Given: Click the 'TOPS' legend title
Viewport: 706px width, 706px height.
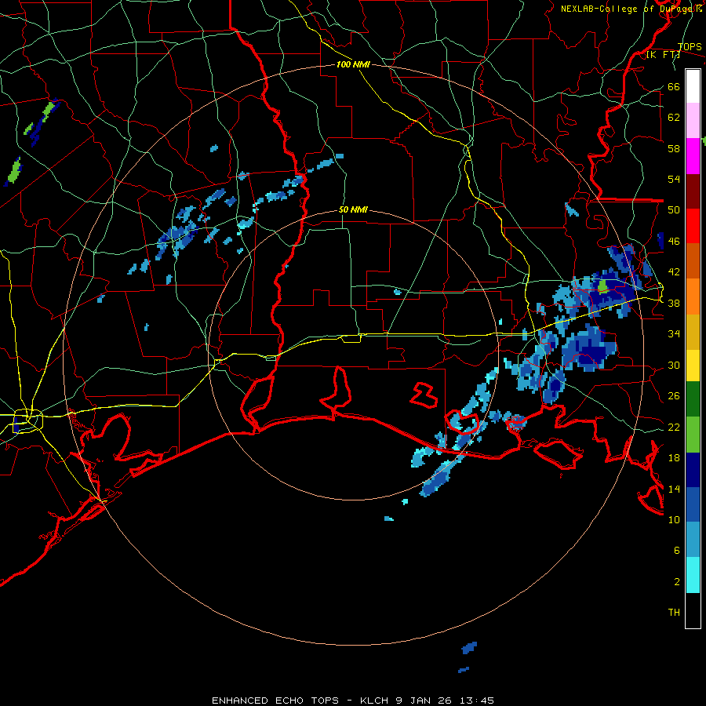Looking at the screenshot, I should click(x=690, y=47).
